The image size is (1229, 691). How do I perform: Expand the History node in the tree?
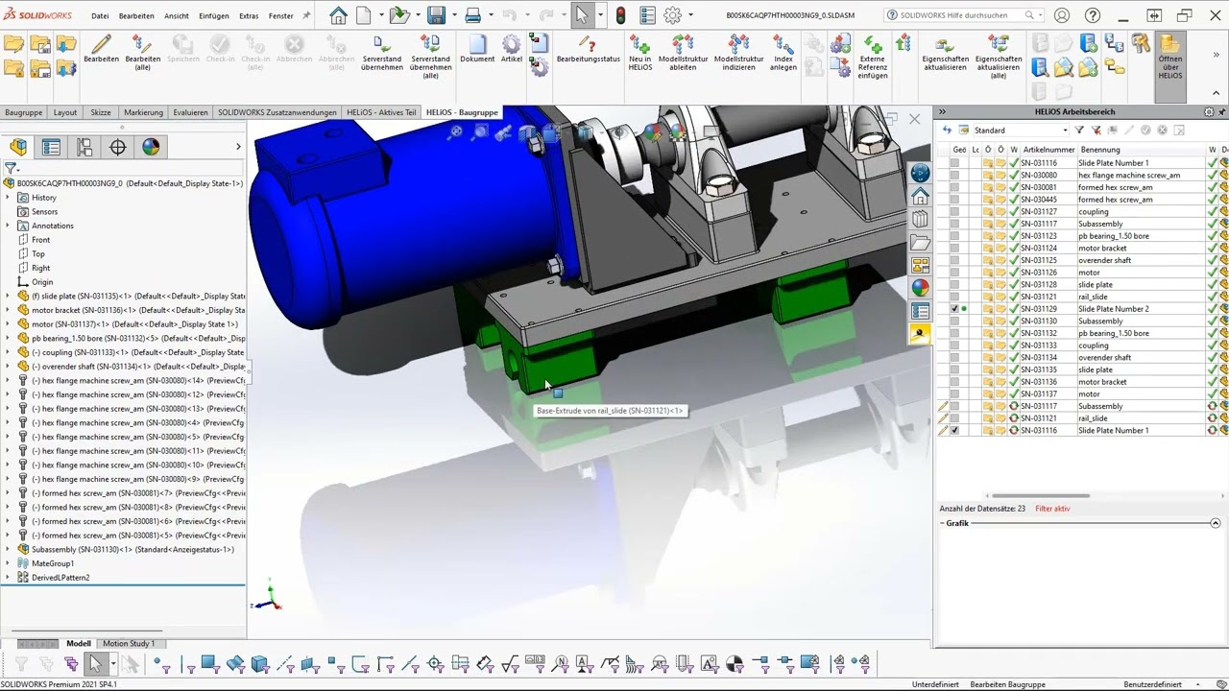tap(8, 198)
